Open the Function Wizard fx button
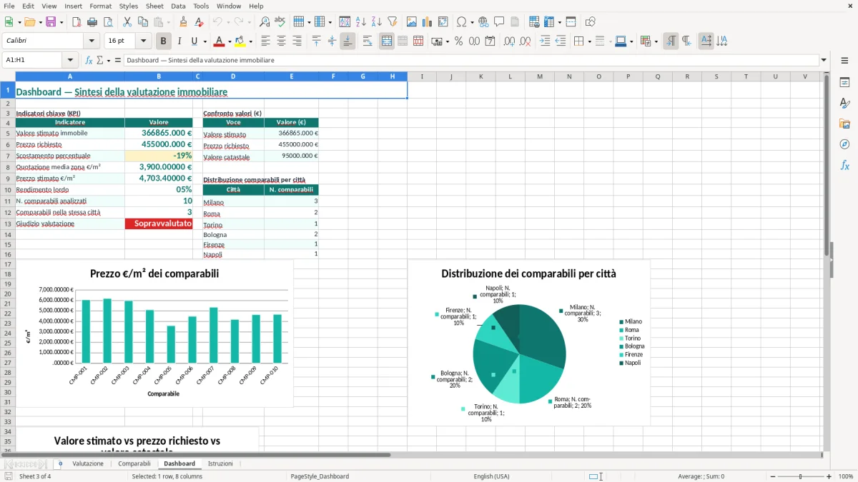Viewport: 858px width, 482px height. coord(89,61)
